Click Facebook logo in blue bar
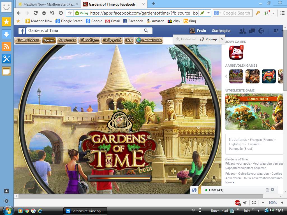 point(21,31)
